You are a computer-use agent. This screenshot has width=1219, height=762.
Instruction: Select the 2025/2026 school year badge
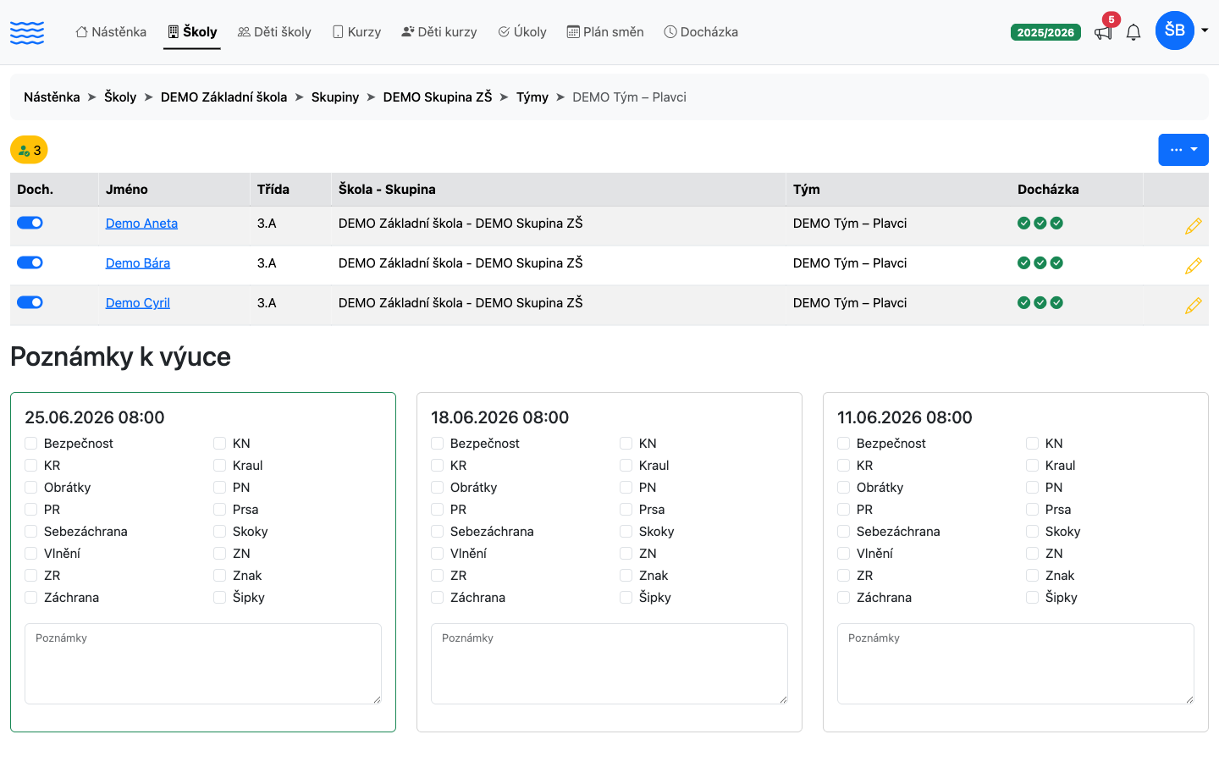pyautogui.click(x=1045, y=32)
